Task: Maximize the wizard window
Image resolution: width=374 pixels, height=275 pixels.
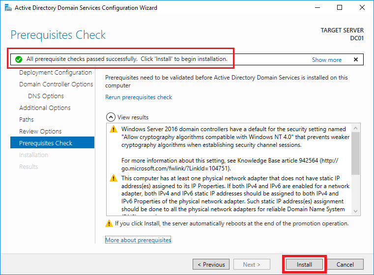Action: point(340,8)
